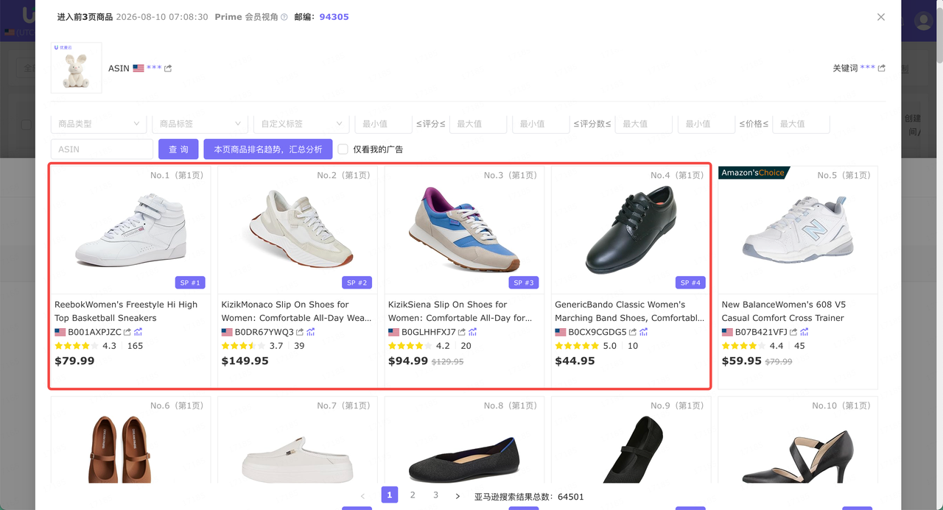Close the product ranking dialog
The image size is (943, 510).
pyautogui.click(x=881, y=17)
